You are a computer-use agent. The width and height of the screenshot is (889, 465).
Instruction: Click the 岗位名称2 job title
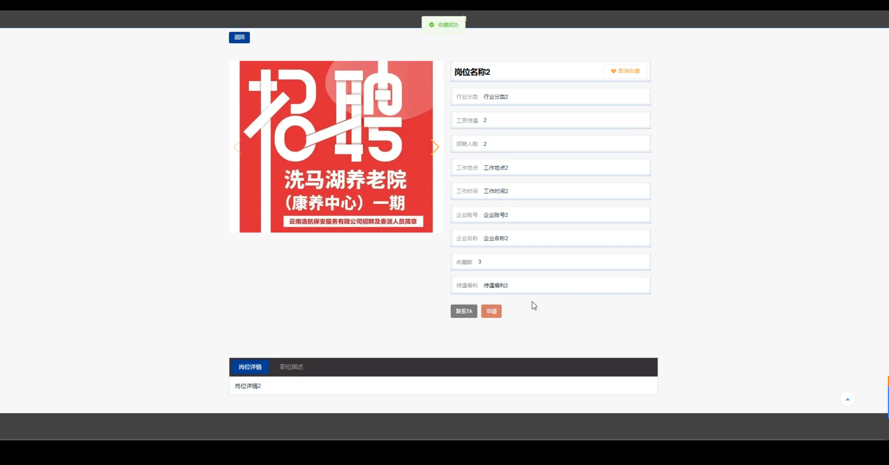(472, 72)
